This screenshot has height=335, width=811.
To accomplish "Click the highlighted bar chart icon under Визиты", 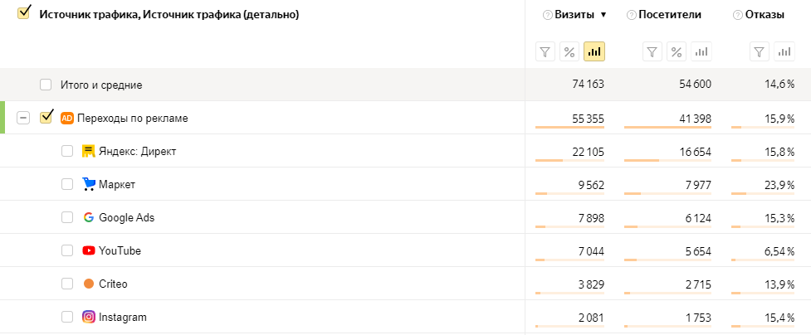I will coord(594,52).
